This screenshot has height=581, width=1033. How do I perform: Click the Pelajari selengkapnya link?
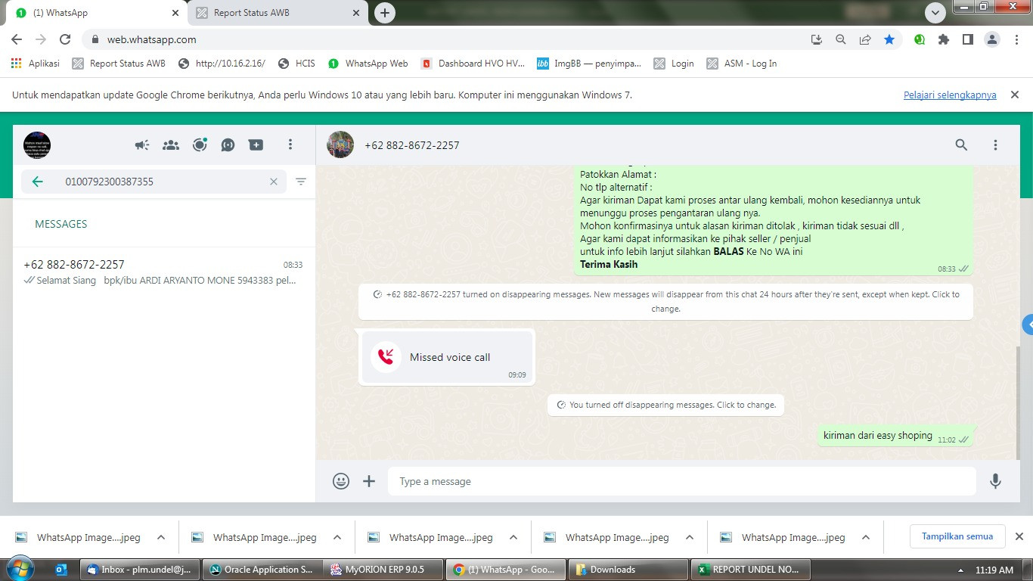coord(950,95)
